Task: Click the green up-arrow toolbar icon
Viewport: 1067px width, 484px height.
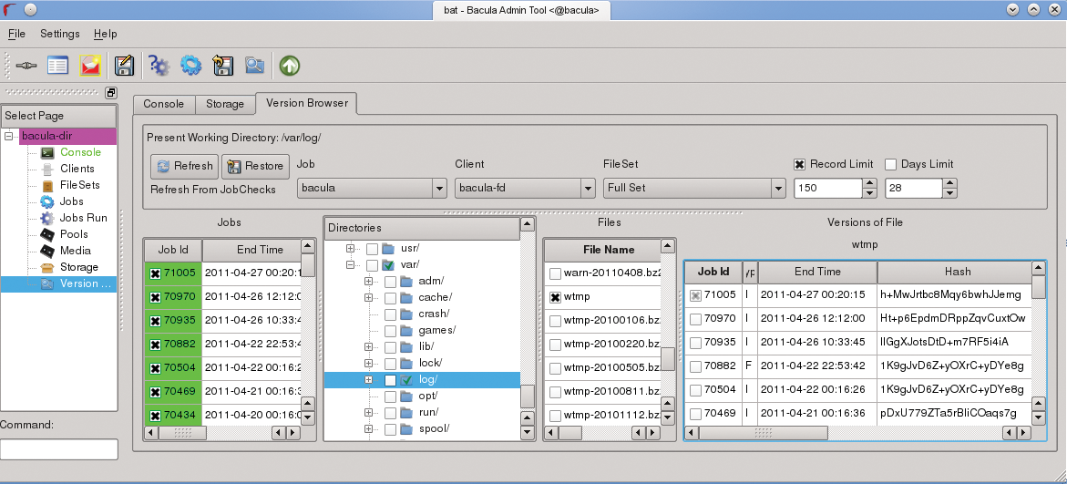Action: [290, 66]
